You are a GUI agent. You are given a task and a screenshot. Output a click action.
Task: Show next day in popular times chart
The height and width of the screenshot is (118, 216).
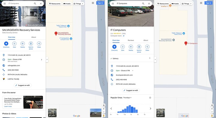click(150, 108)
